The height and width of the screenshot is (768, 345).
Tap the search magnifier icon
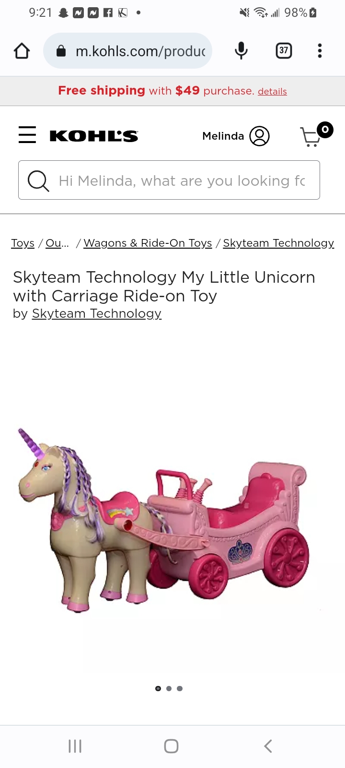38,181
